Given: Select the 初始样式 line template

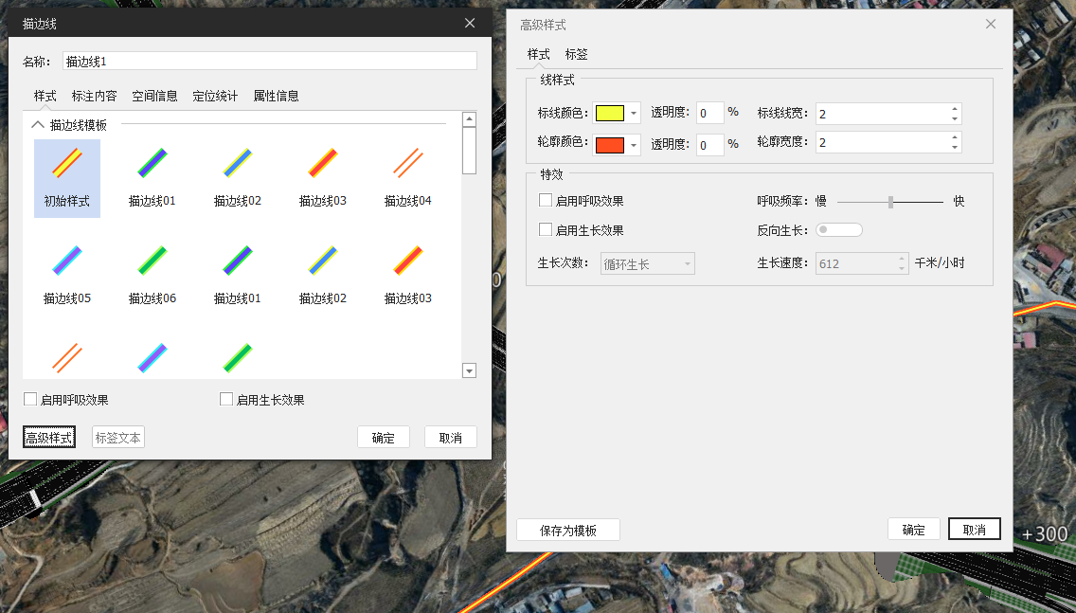Looking at the screenshot, I should (66, 165).
